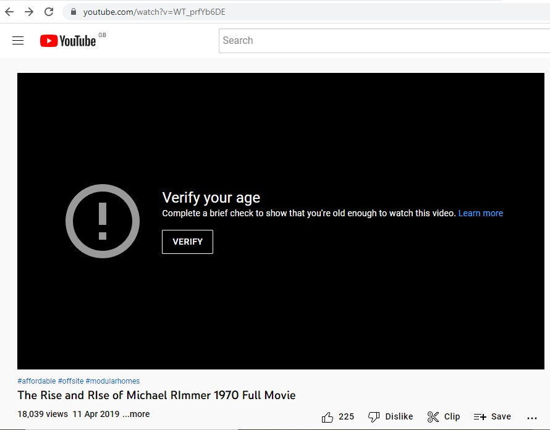Screen dimensions: 550x430
Task: Click the exclamation warning icon in player
Action: [103, 221]
